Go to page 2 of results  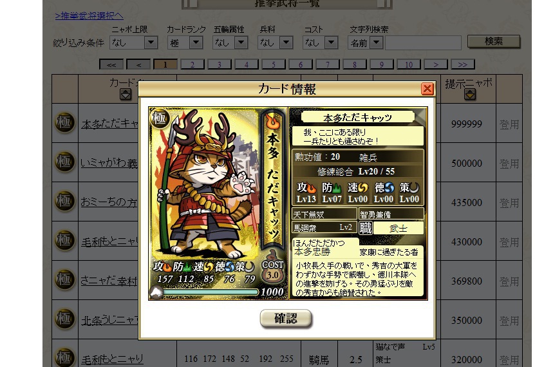click(x=192, y=64)
